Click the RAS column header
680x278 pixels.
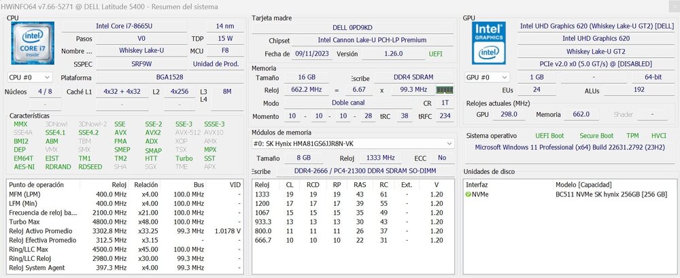pos(360,185)
